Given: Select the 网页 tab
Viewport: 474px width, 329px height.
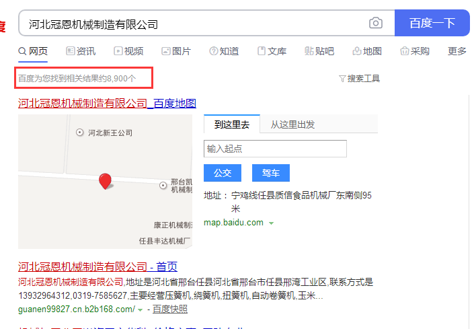Looking at the screenshot, I should pyautogui.click(x=33, y=51).
